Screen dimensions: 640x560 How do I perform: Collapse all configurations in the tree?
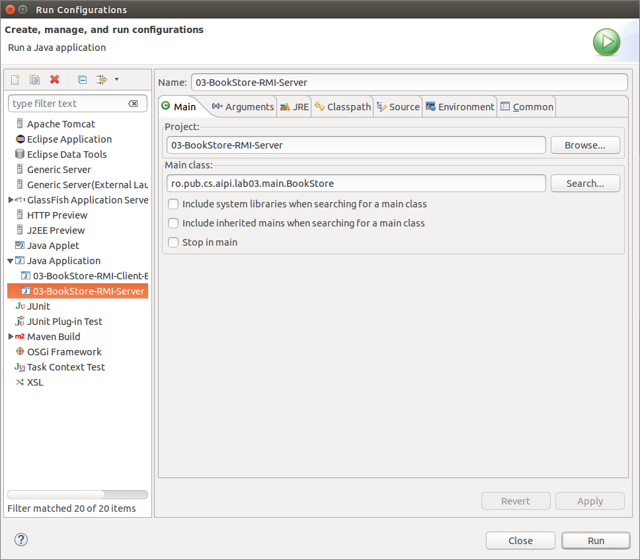pos(82,79)
